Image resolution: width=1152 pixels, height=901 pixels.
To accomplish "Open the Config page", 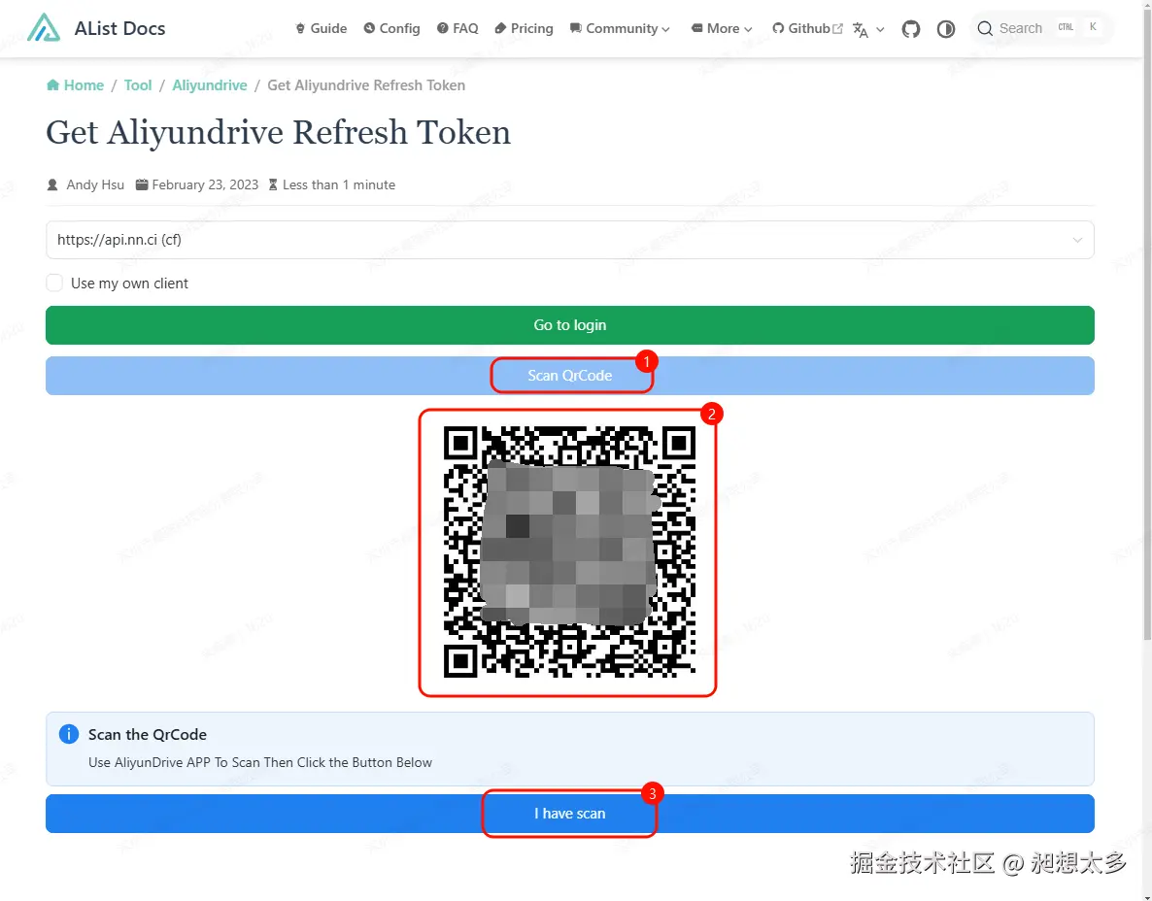I will coord(392,28).
